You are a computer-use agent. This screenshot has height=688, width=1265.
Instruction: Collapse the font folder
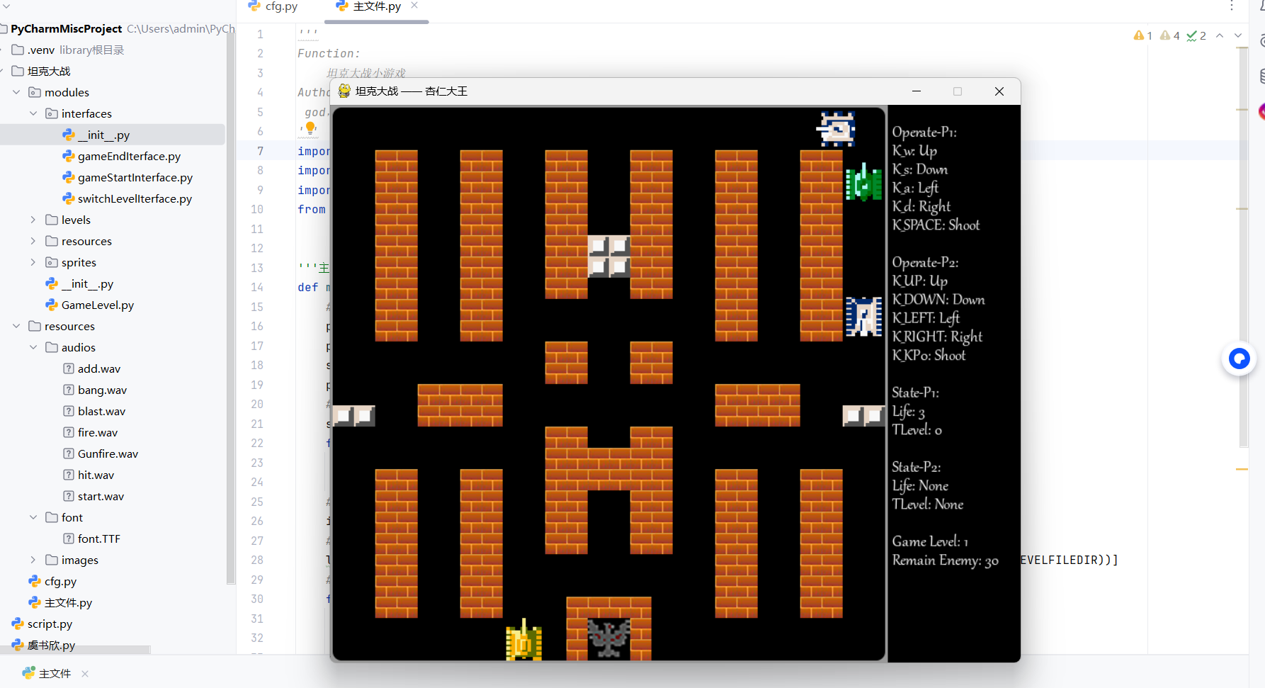[33, 517]
